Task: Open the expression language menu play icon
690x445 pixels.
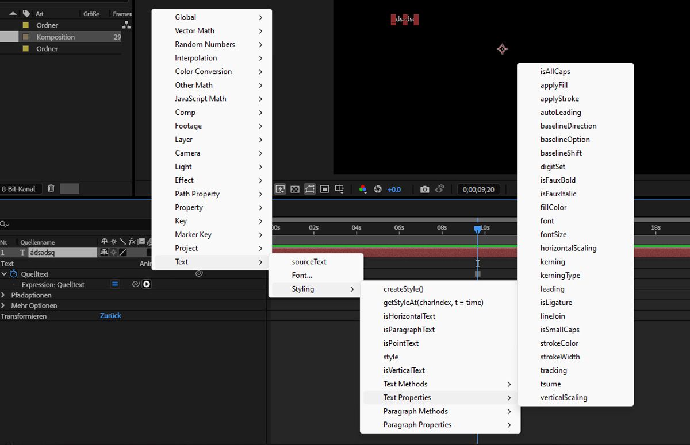Action: coord(147,284)
